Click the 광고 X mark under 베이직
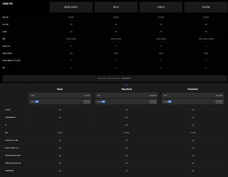 116,68
